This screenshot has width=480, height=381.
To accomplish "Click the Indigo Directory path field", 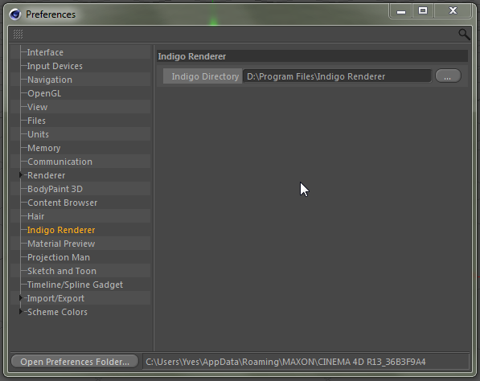I will pyautogui.click(x=337, y=76).
